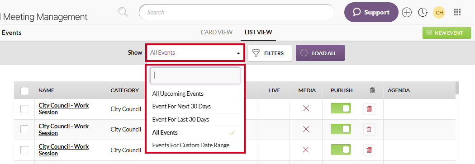Click the Agenda column header
Image resolution: width=475 pixels, height=164 pixels.
[x=399, y=90]
